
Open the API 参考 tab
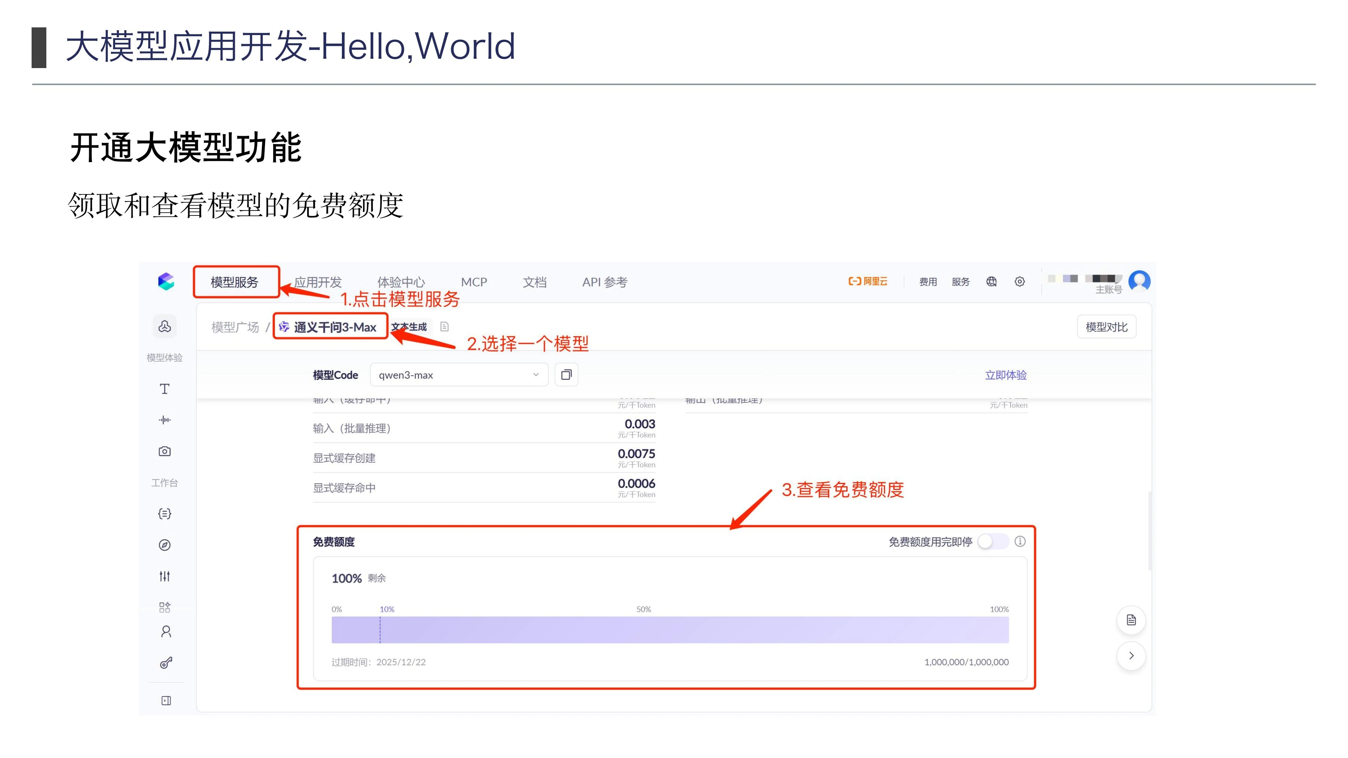pos(605,282)
